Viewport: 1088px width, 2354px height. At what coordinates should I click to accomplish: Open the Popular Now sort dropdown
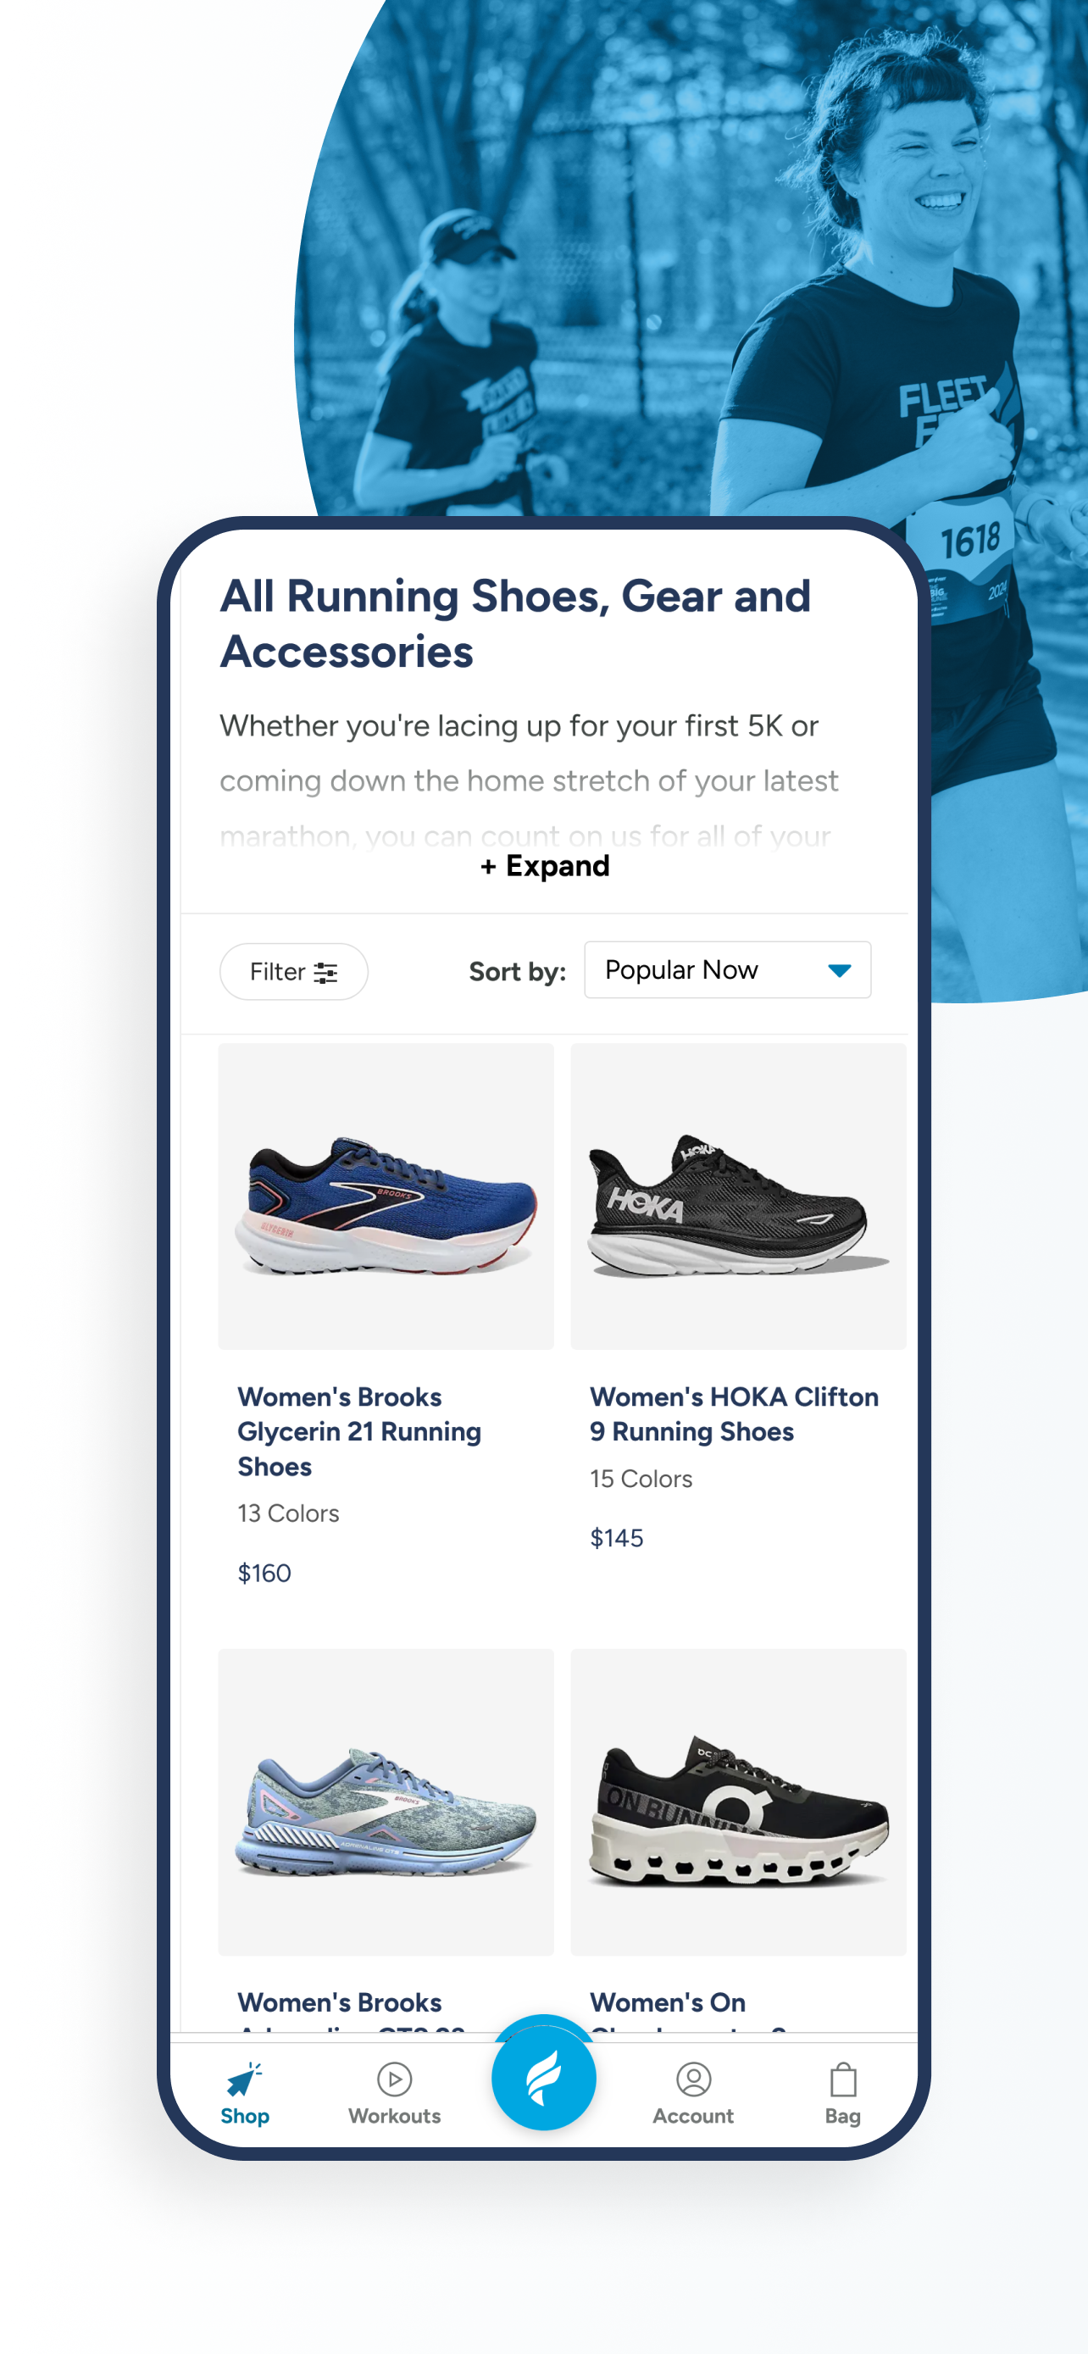[727, 969]
